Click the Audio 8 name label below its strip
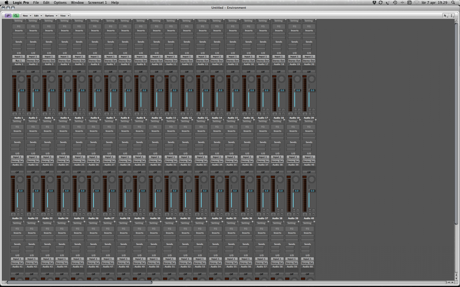This screenshot has height=287, width=460. tap(124, 117)
